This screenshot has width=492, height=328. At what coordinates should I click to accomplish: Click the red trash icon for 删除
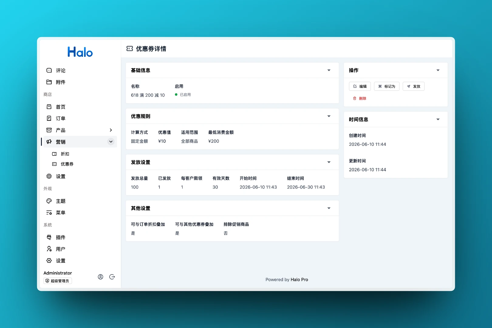354,98
